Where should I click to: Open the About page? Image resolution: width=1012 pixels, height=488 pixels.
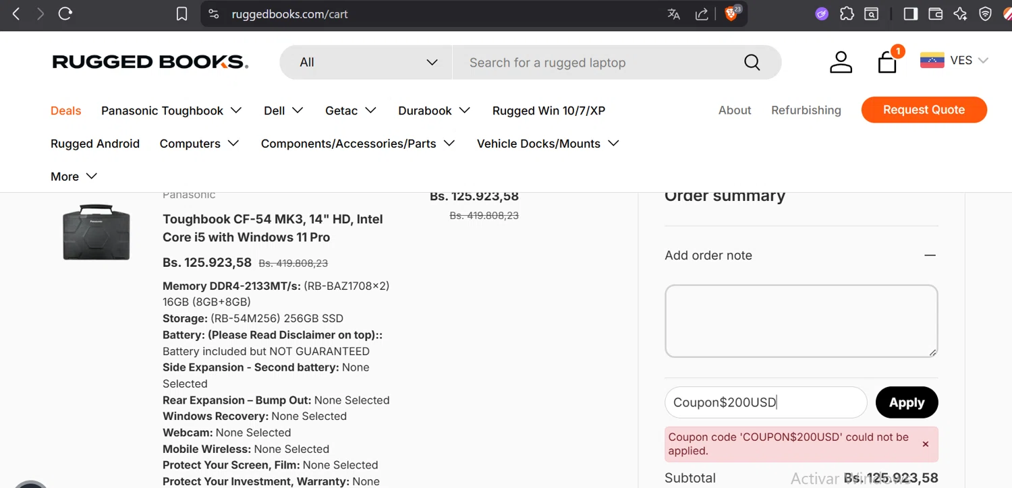[735, 110]
